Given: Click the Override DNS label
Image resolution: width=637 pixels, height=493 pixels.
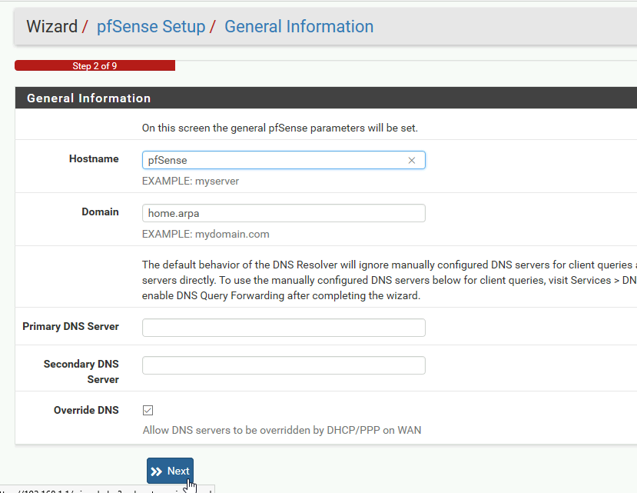Looking at the screenshot, I should tap(86, 410).
